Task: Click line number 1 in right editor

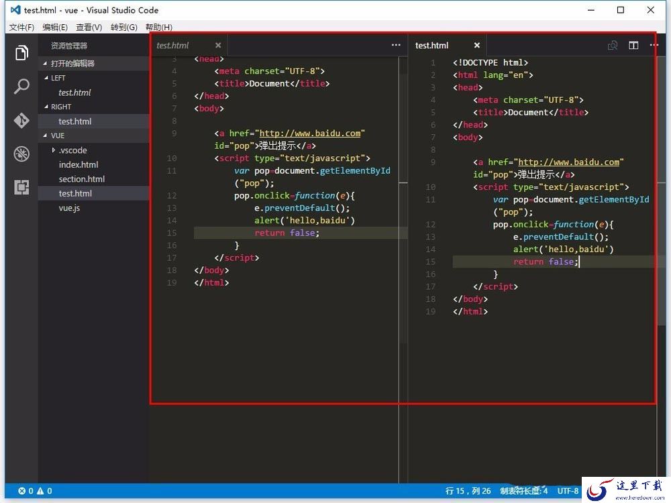Action: coord(433,63)
